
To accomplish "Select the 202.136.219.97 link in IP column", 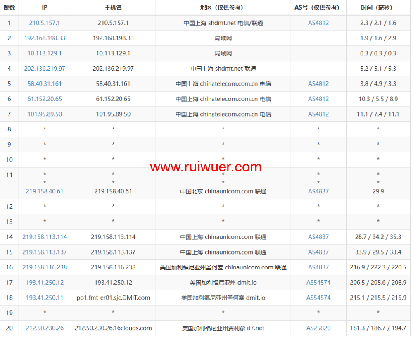I will click(45, 69).
